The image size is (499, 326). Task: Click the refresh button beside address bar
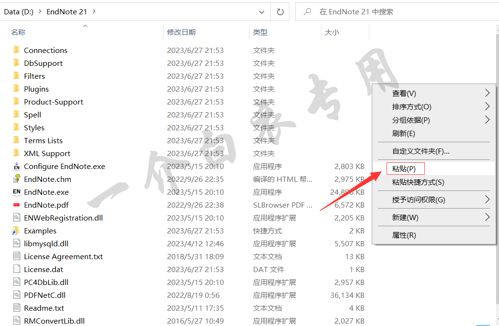[280, 12]
